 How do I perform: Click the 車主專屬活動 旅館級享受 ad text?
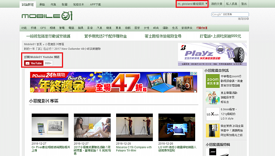(229, 97)
